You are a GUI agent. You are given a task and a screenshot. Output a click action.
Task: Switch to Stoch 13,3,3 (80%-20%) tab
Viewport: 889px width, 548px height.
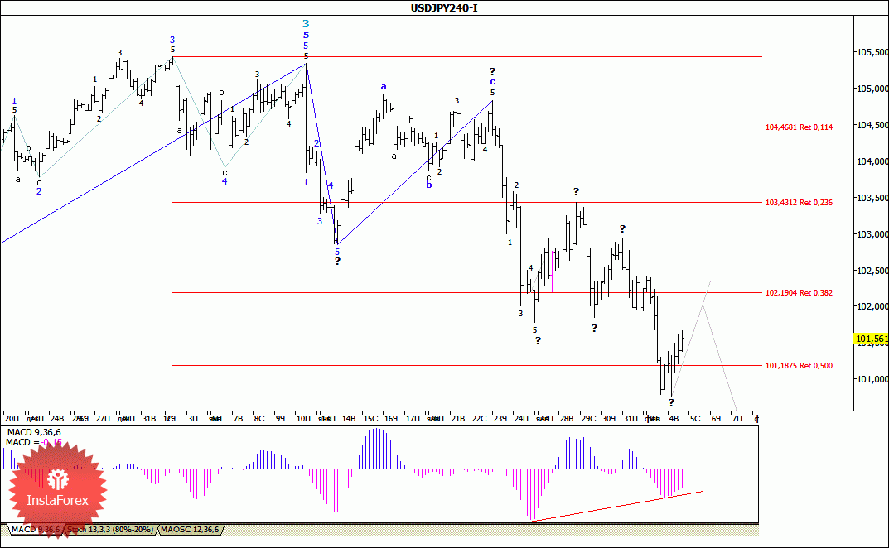[x=110, y=529]
